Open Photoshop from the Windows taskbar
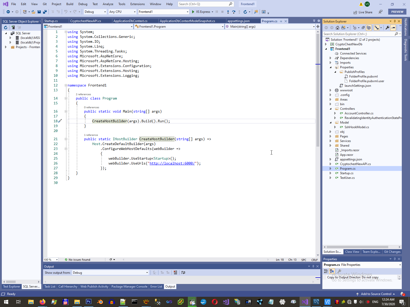 click(88, 302)
